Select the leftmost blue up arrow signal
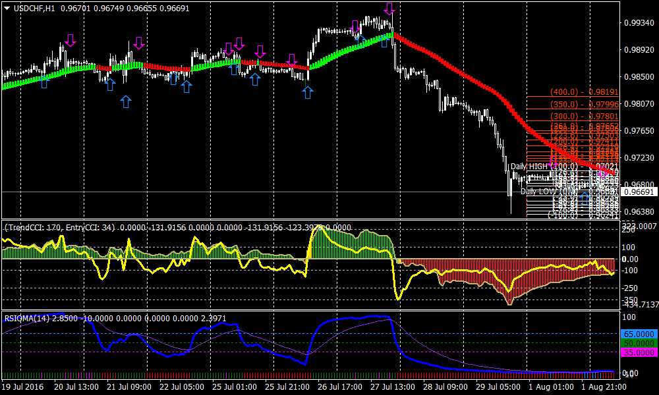The height and width of the screenshot is (395, 659). [44, 82]
